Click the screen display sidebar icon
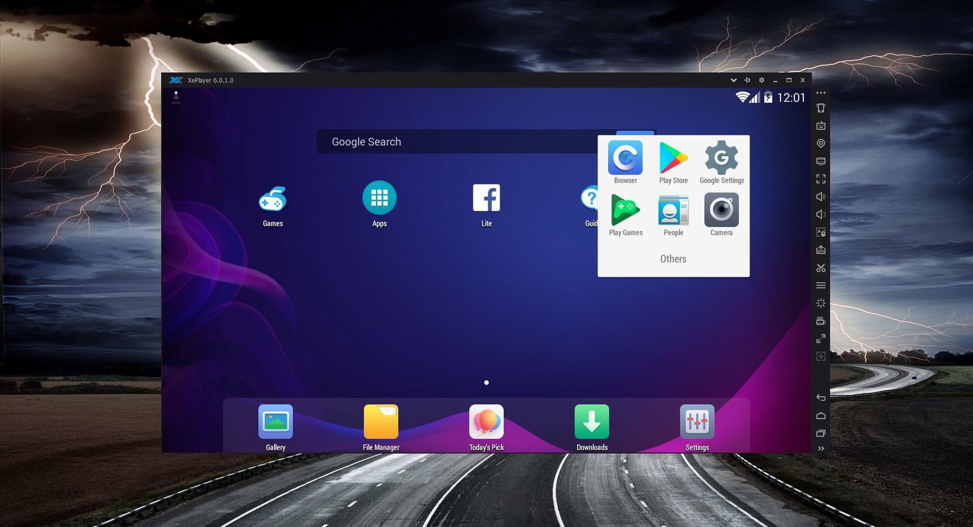The width and height of the screenshot is (973, 527). pos(821,161)
